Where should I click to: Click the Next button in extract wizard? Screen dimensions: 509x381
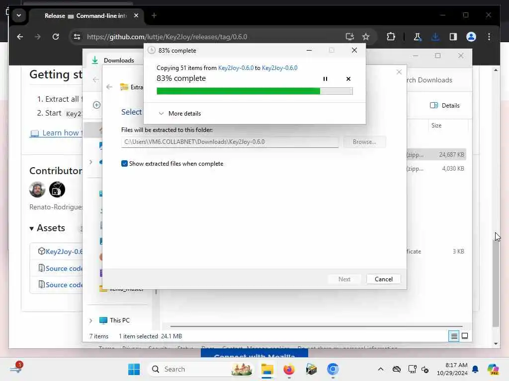344,279
